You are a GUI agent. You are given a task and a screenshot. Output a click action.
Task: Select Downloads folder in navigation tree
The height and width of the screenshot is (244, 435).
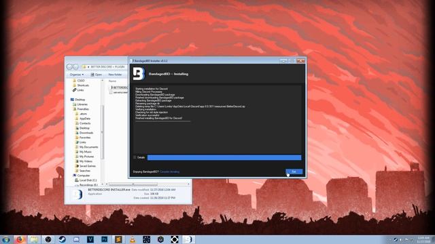(86, 133)
